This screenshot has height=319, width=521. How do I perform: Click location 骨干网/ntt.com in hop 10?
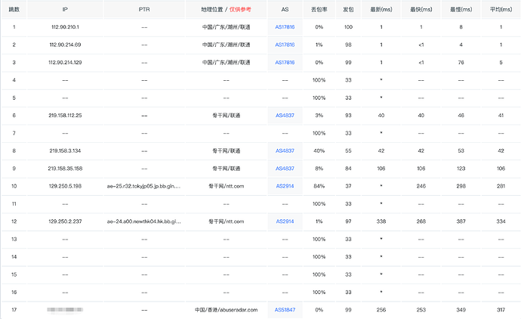pos(226,186)
